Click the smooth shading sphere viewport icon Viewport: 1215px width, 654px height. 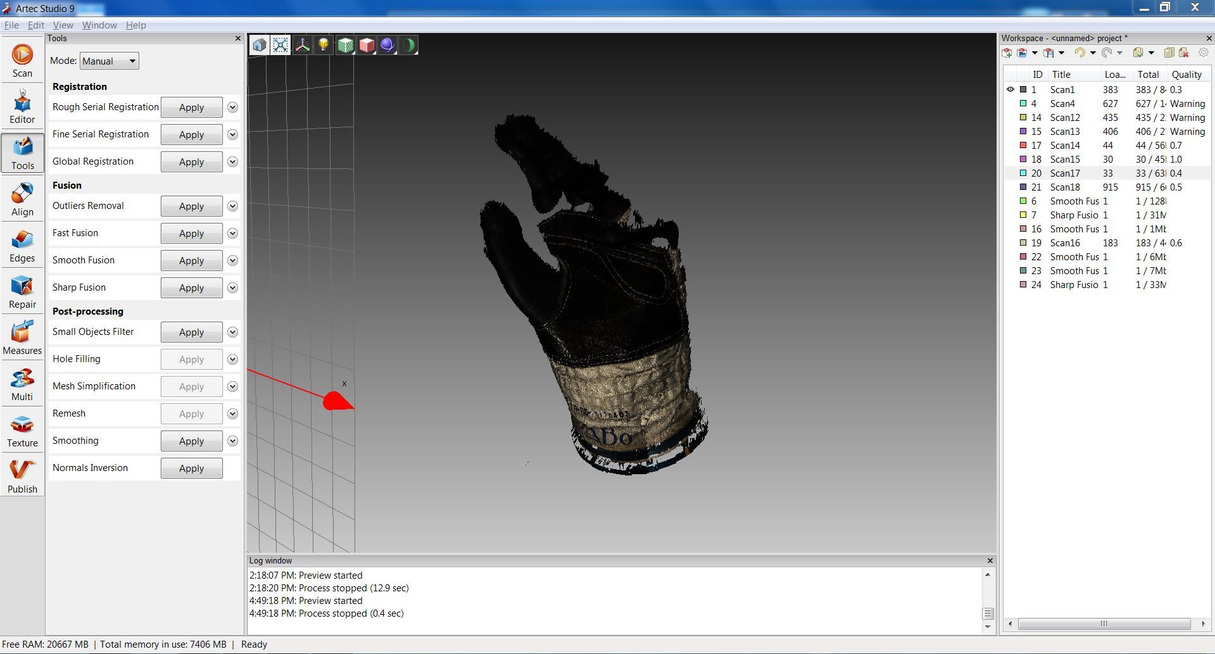(x=387, y=44)
